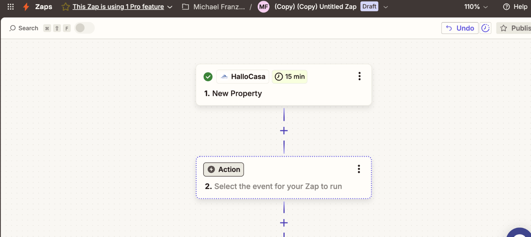Add a step below the Action step
The height and width of the screenshot is (237, 531).
(284, 223)
